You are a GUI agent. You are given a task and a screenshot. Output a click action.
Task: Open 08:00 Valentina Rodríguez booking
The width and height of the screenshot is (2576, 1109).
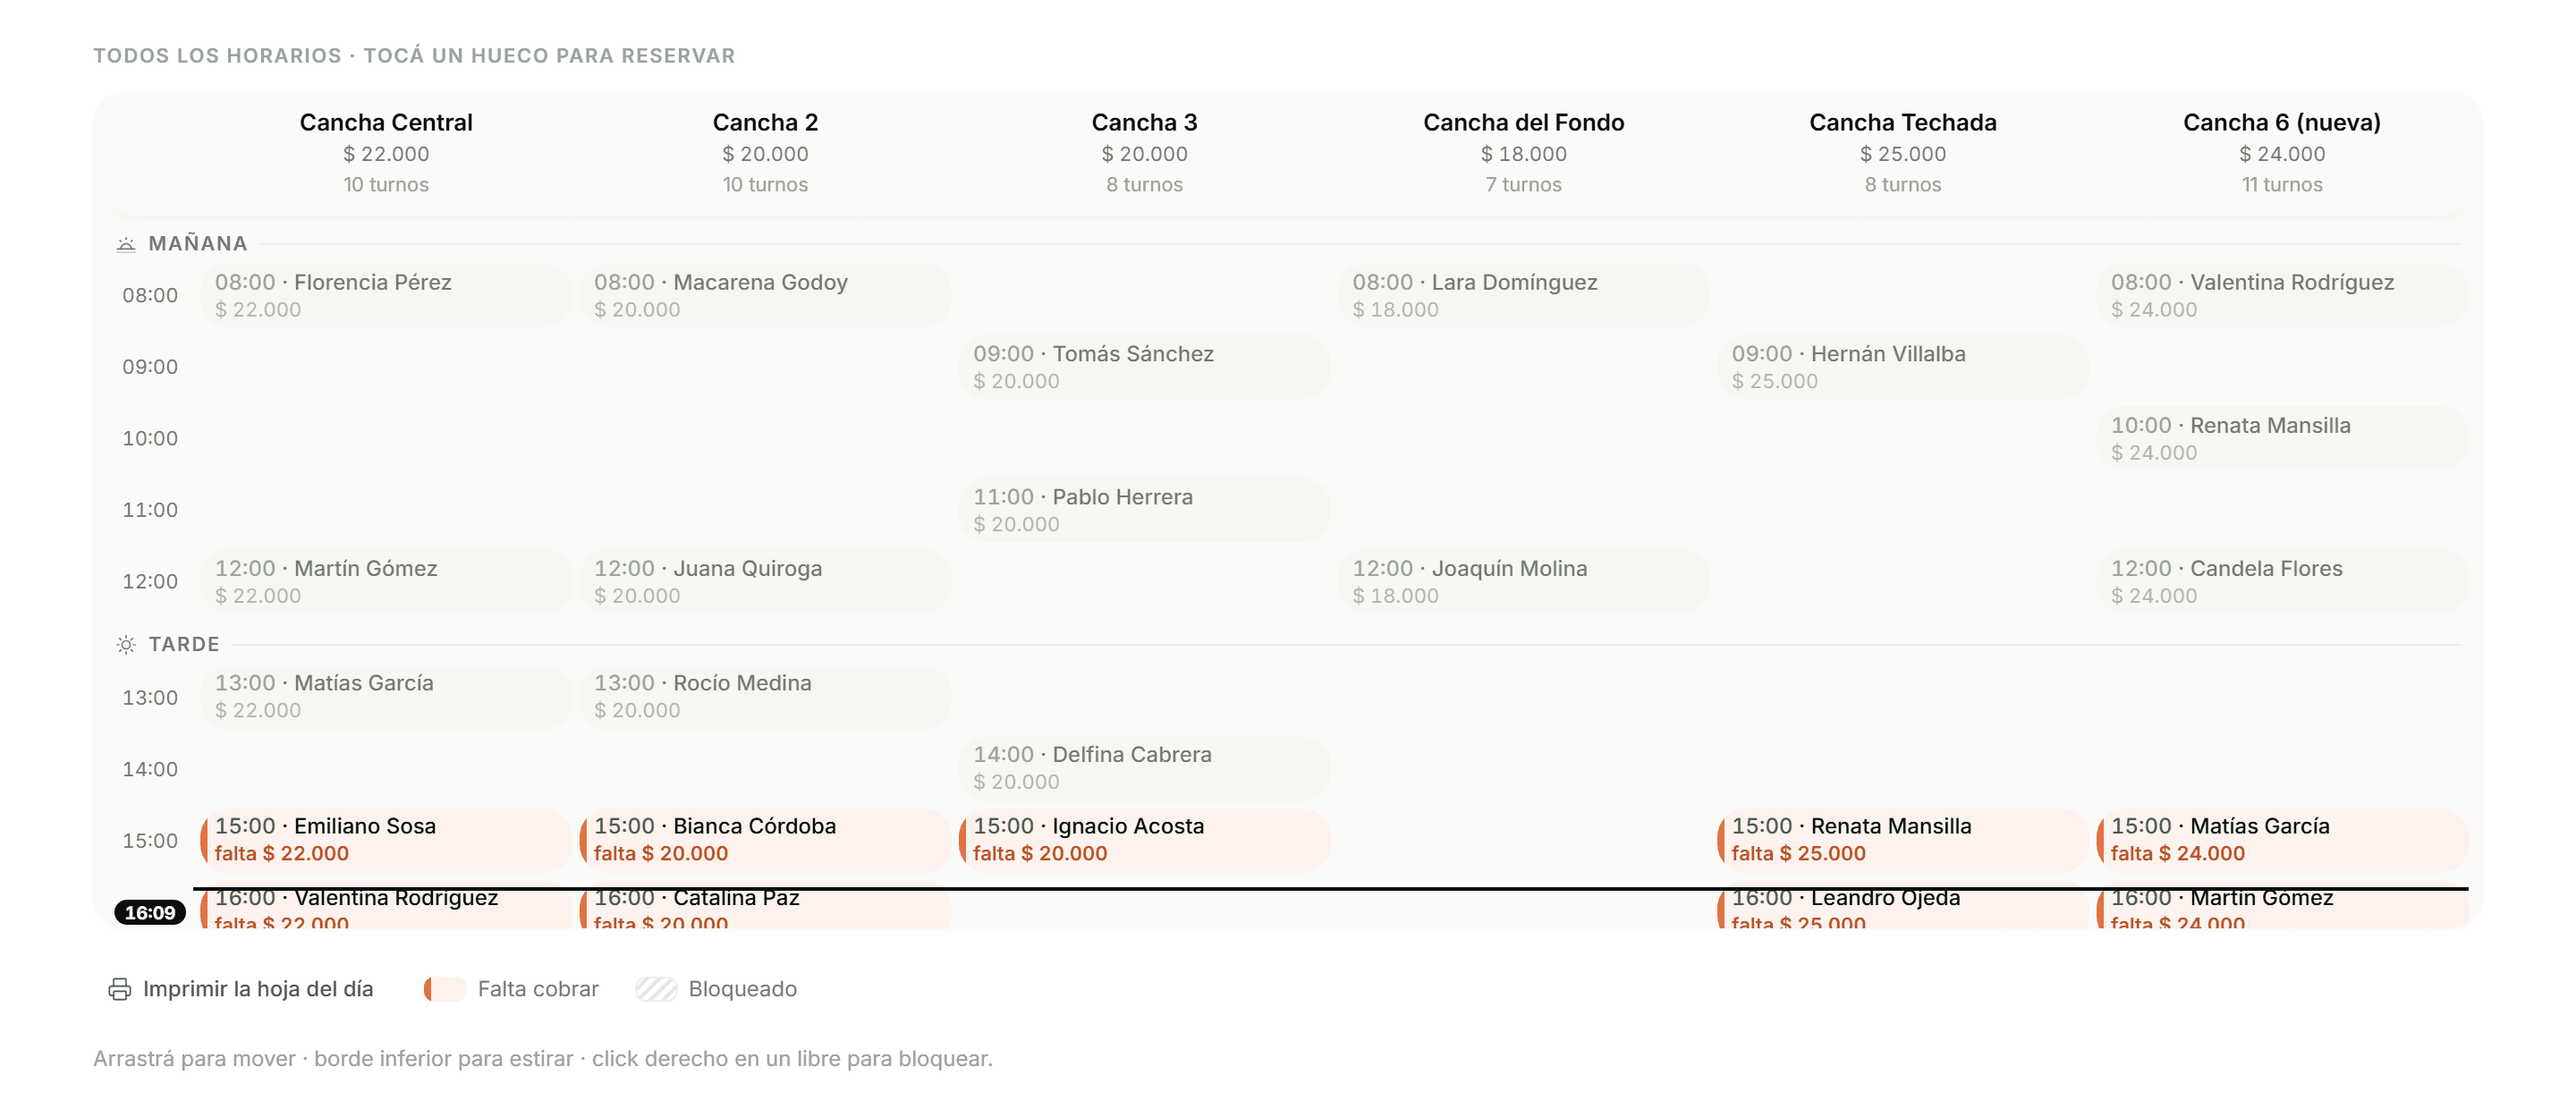[2282, 295]
